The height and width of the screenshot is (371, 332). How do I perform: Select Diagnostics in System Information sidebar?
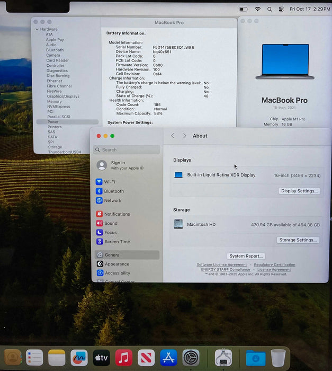[x=57, y=70]
